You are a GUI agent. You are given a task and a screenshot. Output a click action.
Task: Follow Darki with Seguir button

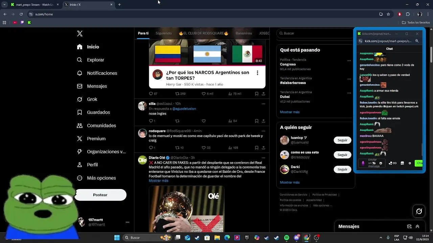coord(342,169)
